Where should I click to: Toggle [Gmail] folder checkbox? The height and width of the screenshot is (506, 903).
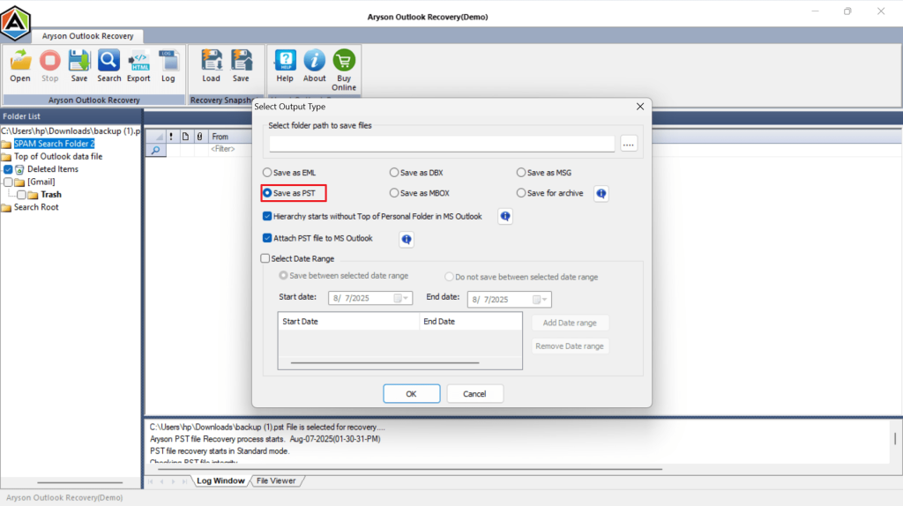pos(8,182)
